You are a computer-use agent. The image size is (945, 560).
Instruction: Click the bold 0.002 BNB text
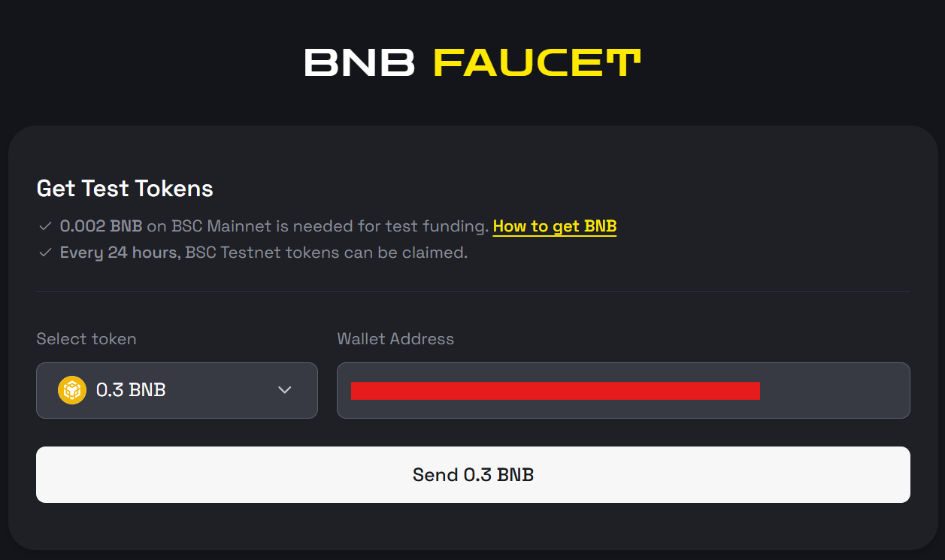coord(101,226)
